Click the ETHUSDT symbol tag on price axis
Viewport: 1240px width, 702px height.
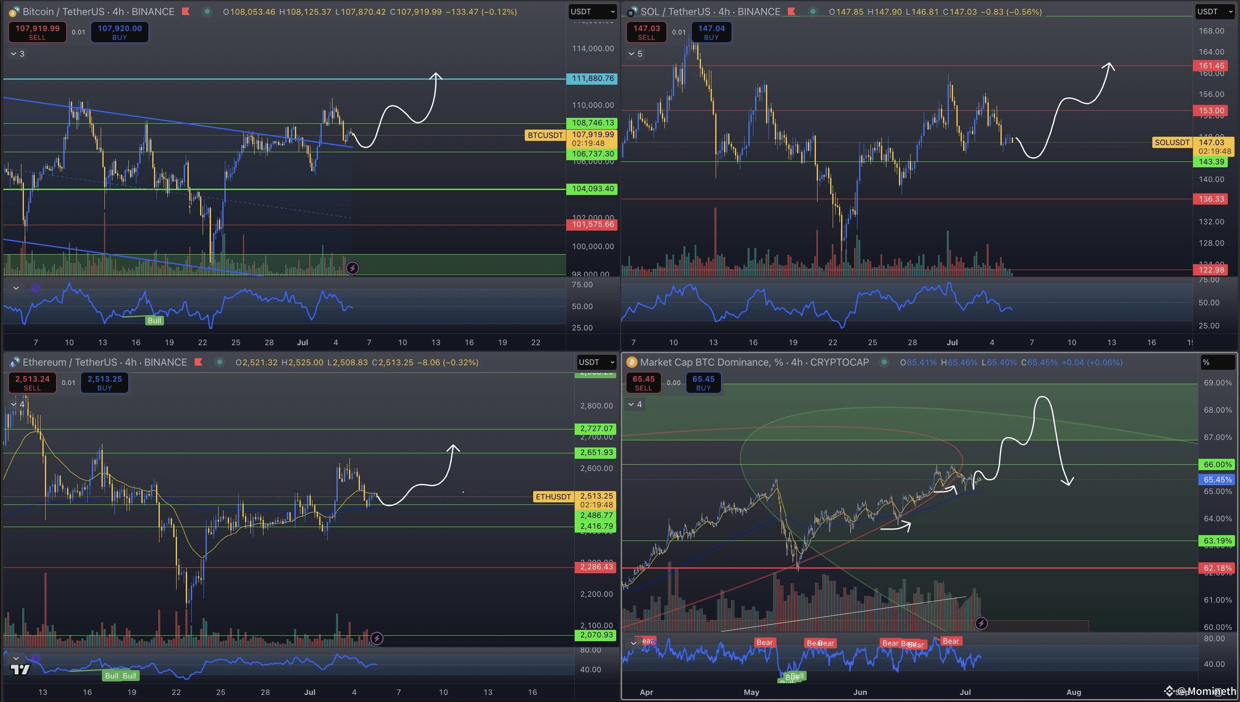(x=553, y=497)
